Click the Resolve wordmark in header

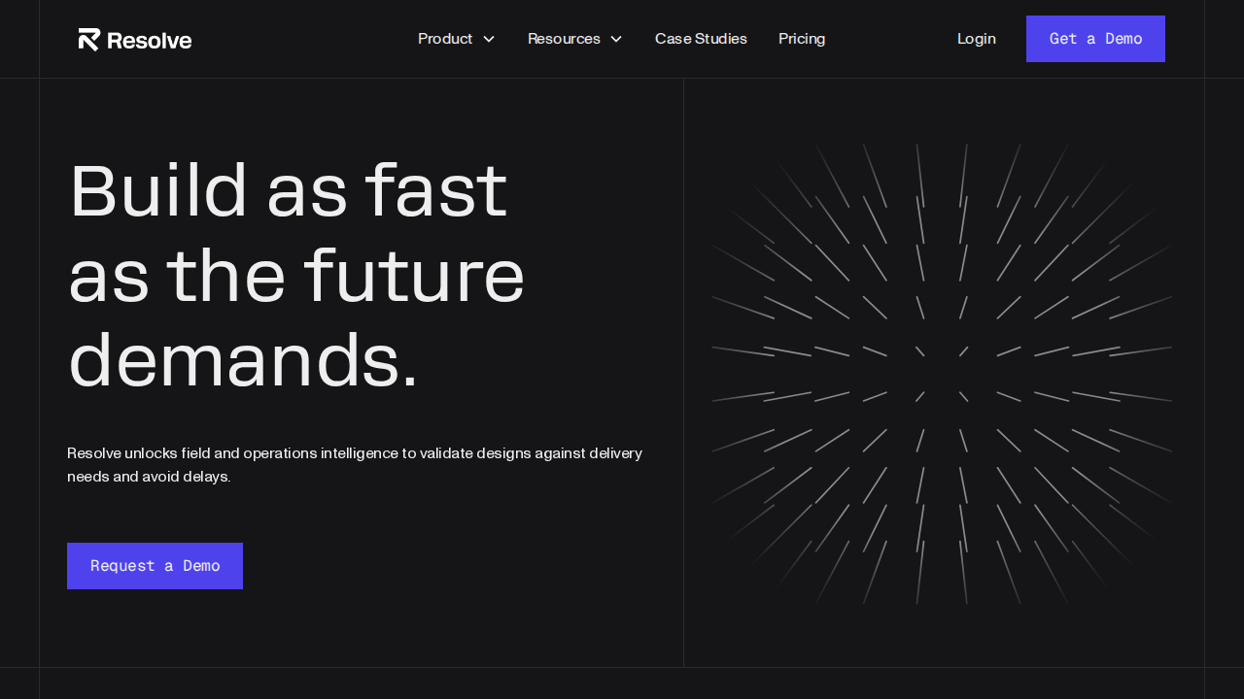coord(149,40)
